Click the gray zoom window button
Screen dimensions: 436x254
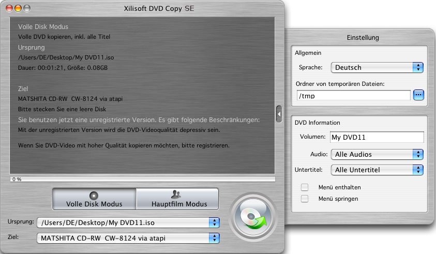point(27,9)
